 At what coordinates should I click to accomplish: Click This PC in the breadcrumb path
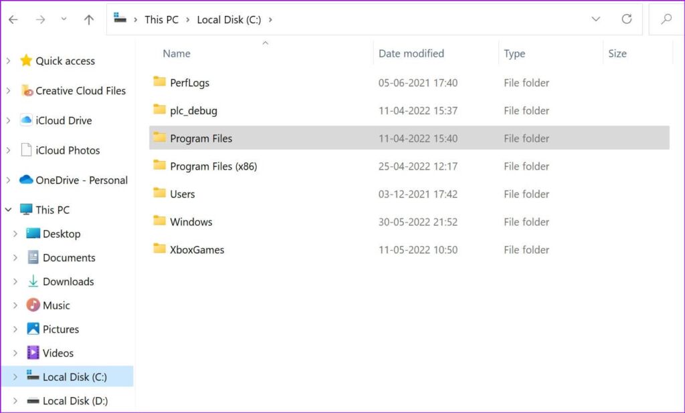pyautogui.click(x=161, y=19)
